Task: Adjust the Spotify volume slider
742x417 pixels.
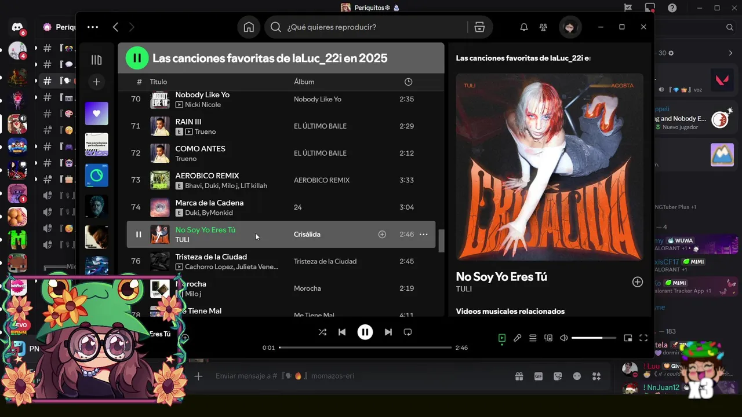Action: pos(594,338)
